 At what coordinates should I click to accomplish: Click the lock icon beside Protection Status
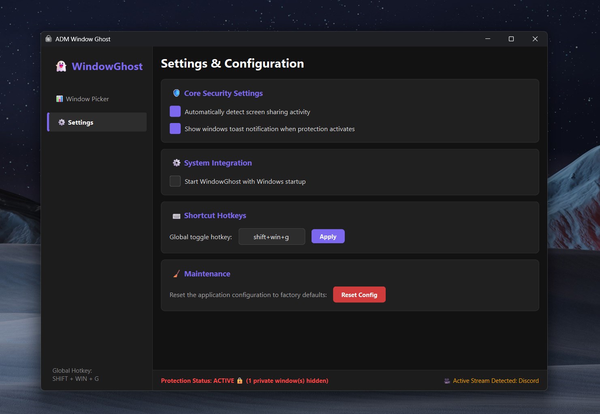(240, 380)
